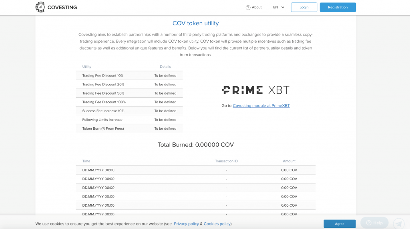410x229 pixels.
Task: Click the PrimeXBT logo
Action: pos(255,90)
